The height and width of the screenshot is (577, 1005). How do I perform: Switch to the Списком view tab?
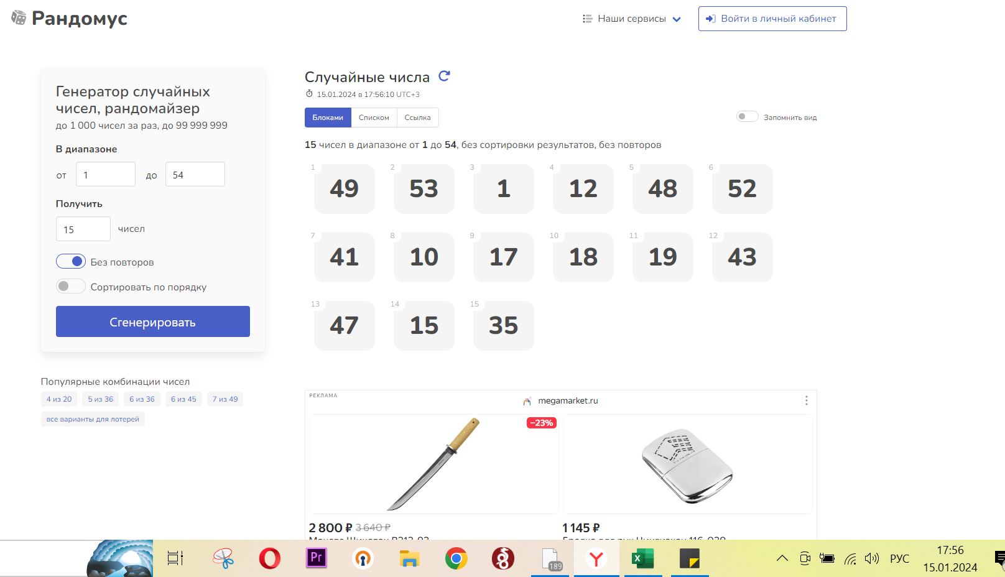[374, 118]
